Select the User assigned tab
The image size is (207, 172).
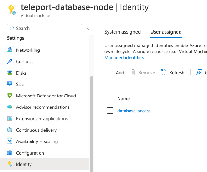click(x=166, y=32)
